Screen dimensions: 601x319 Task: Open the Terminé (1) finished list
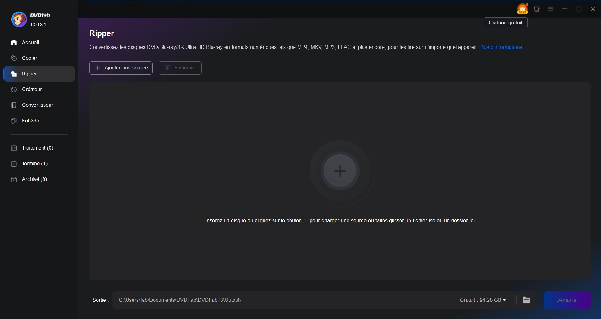tap(39, 164)
